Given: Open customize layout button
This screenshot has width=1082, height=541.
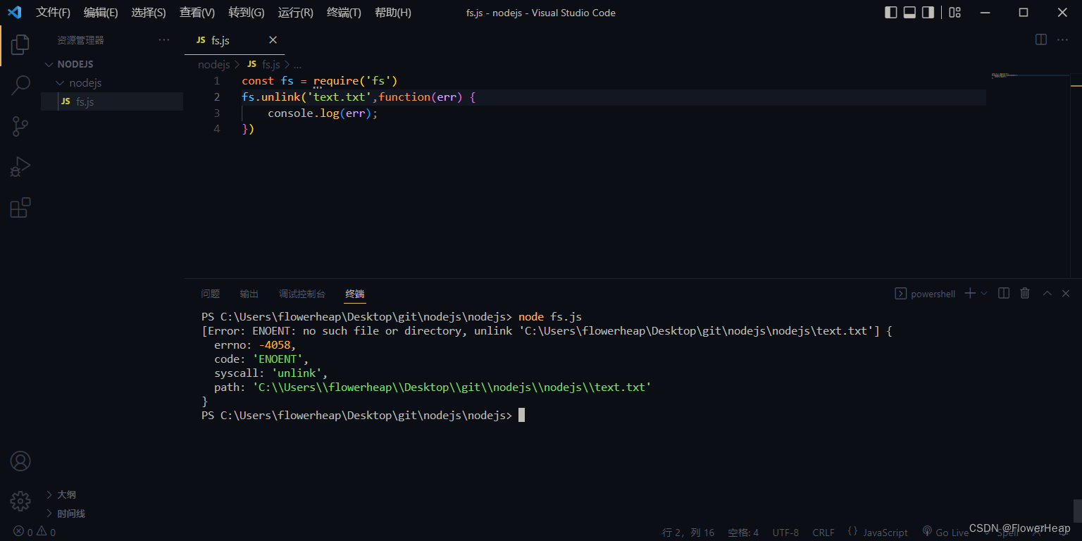Looking at the screenshot, I should point(954,12).
